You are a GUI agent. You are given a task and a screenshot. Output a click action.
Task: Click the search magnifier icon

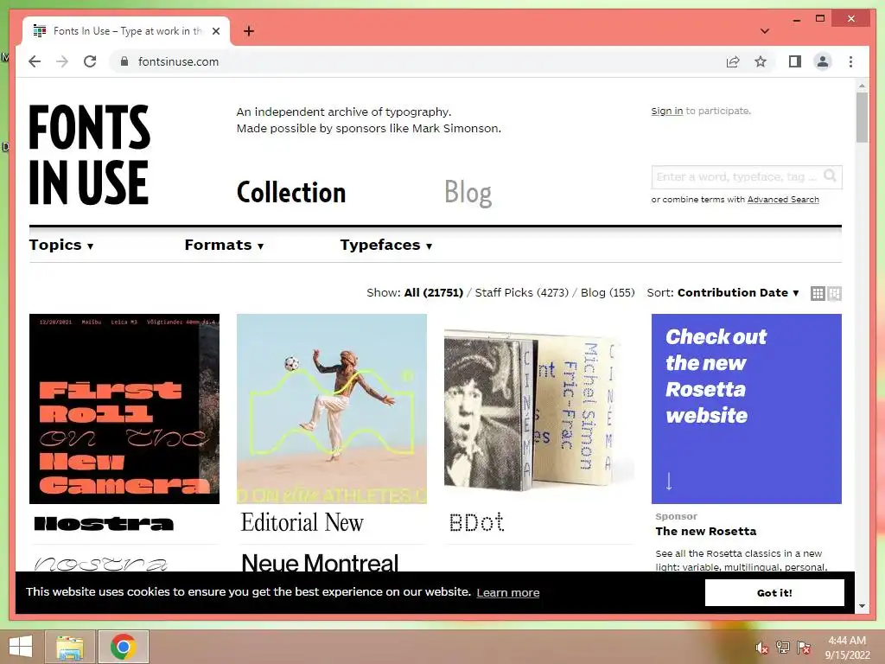point(830,176)
